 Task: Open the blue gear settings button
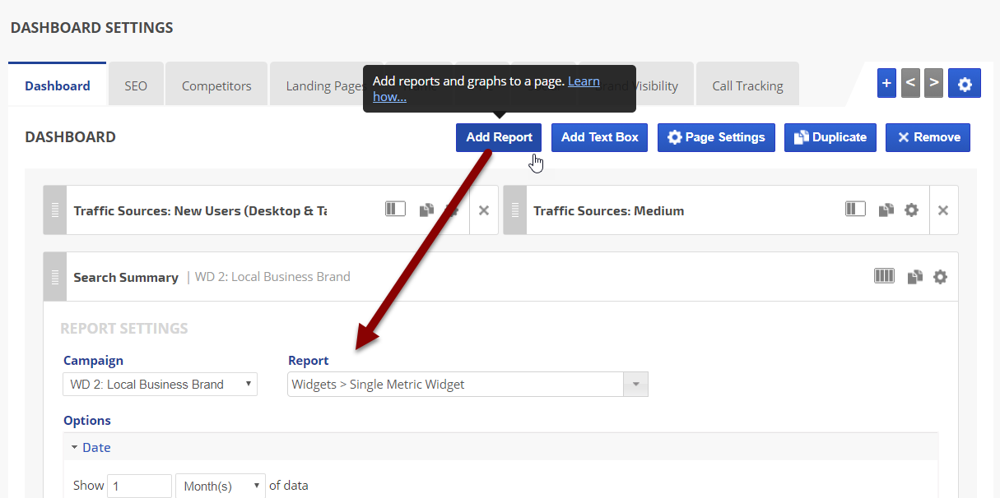tap(965, 83)
